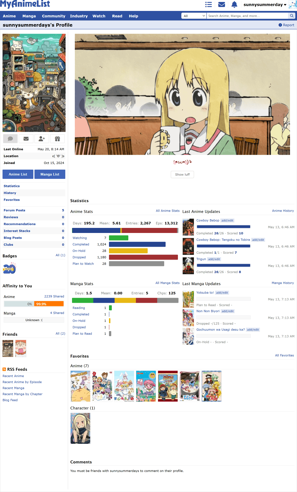Open All Manga Stats link
This screenshot has width=297, height=492.
point(167,283)
